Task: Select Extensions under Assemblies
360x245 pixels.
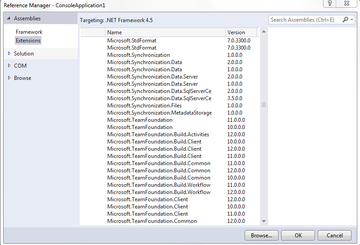Action: tap(28, 41)
